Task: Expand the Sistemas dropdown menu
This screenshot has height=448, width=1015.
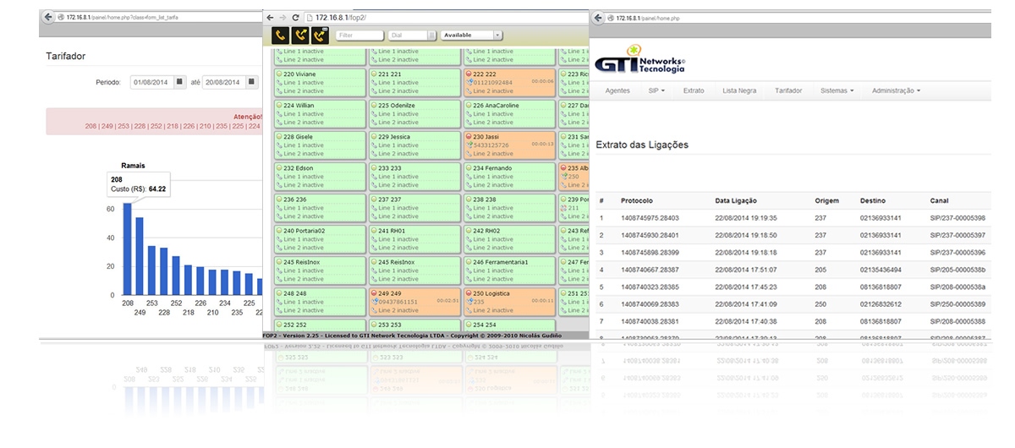Action: 837,90
